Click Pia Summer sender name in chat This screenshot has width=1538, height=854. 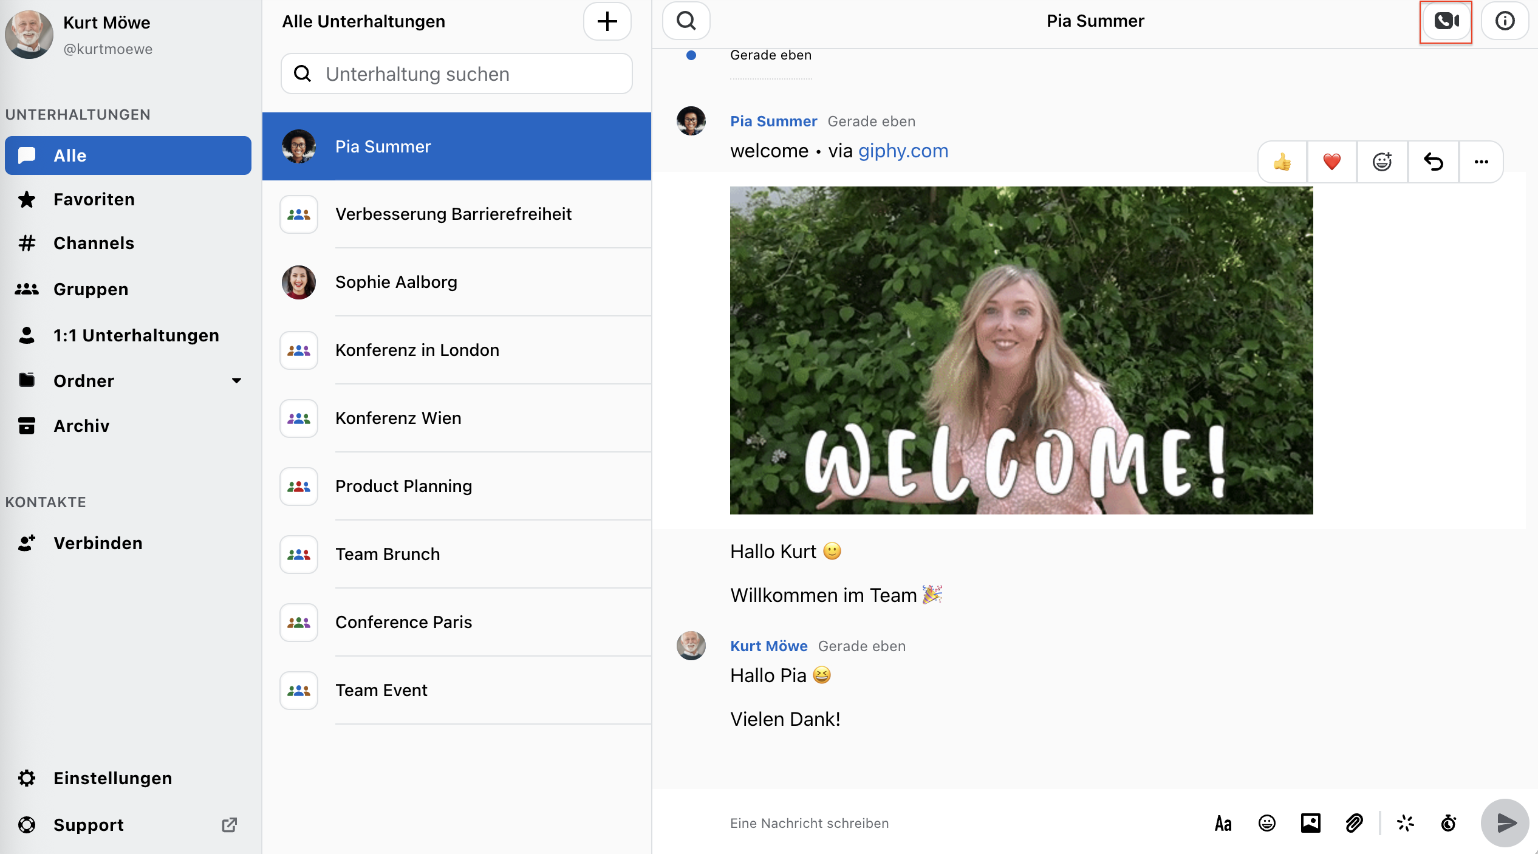773,121
